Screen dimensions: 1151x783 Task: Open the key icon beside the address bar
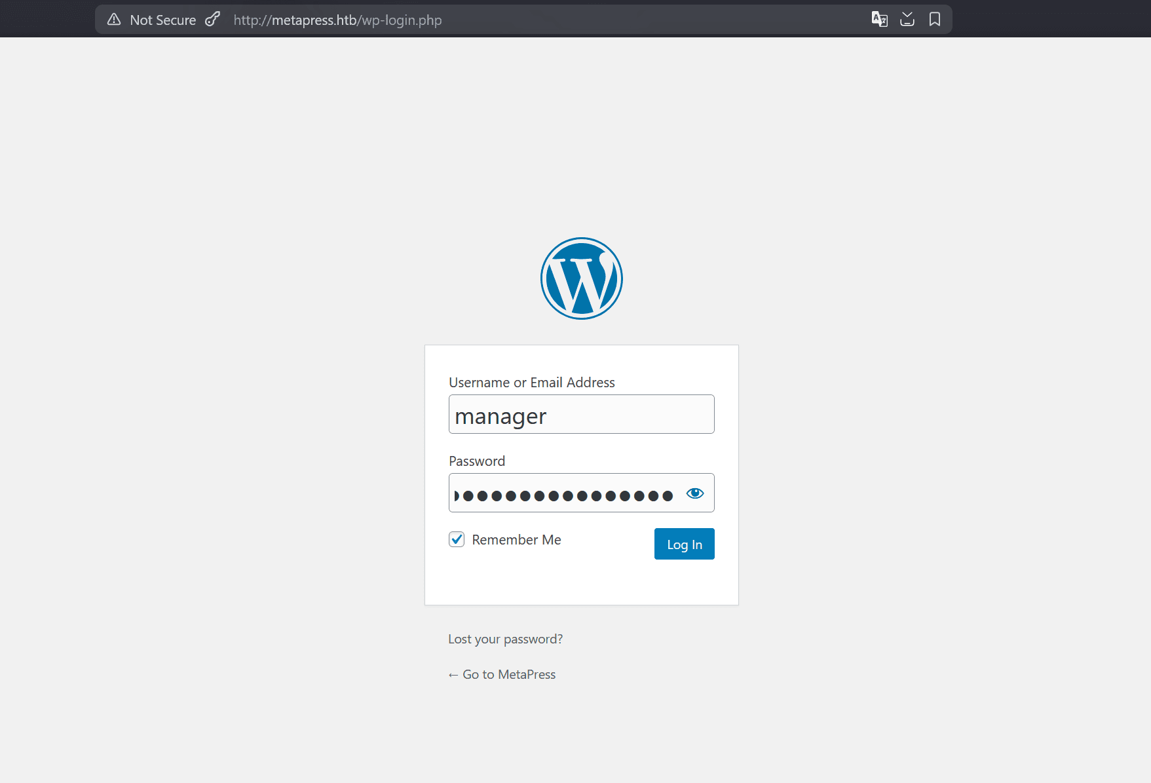212,19
